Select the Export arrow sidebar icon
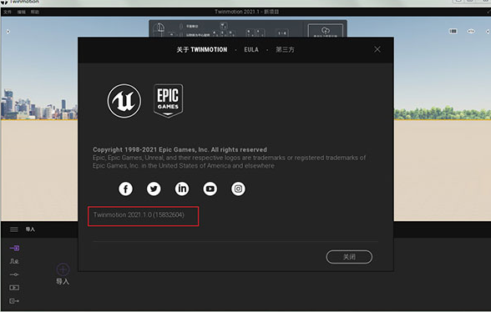The width and height of the screenshot is (491, 312). click(x=14, y=301)
